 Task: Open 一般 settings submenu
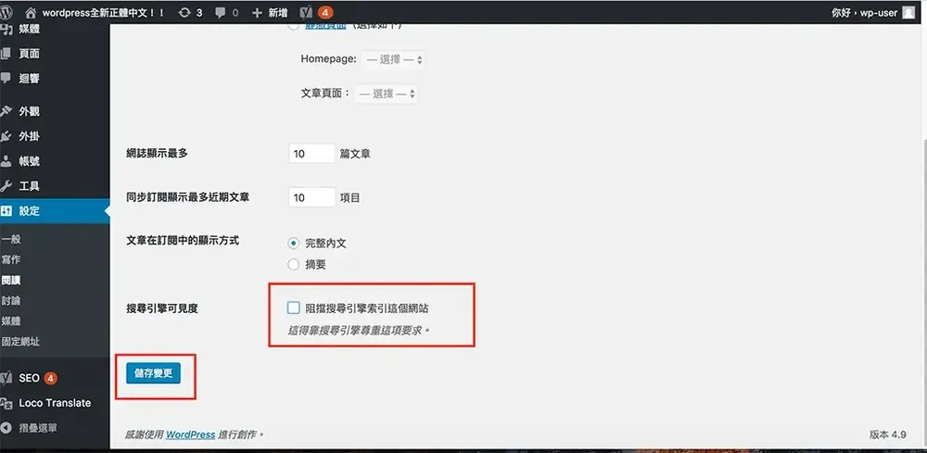pos(10,239)
